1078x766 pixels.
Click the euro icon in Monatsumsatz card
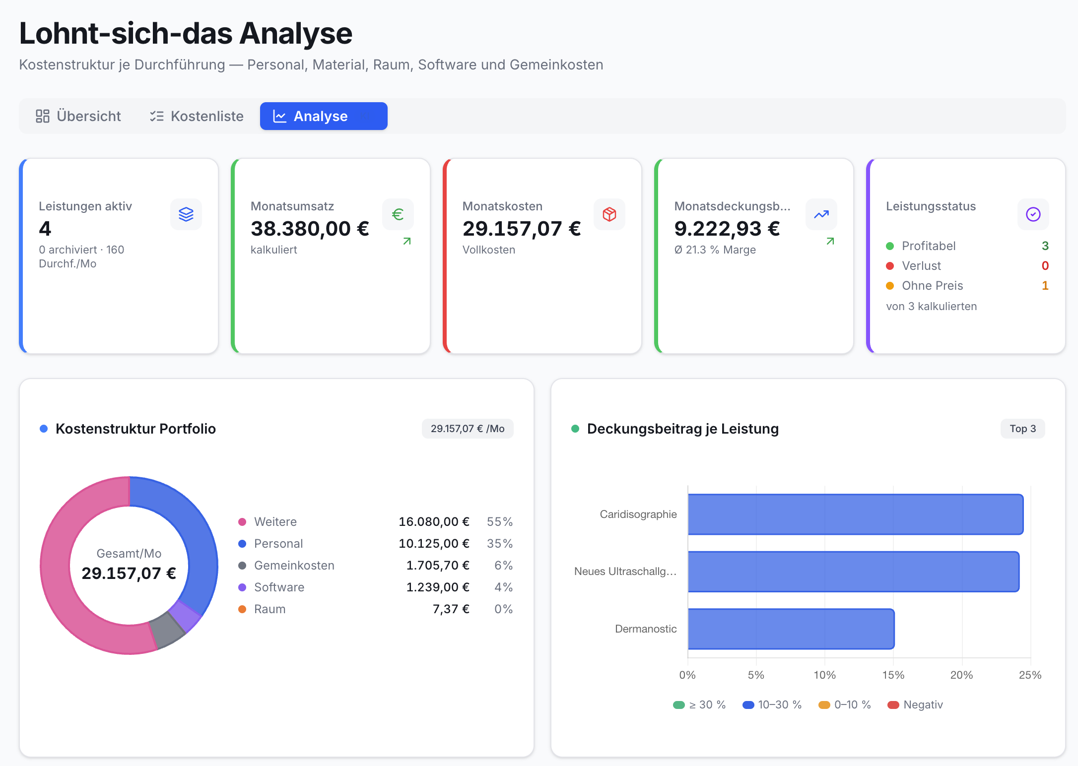click(398, 214)
